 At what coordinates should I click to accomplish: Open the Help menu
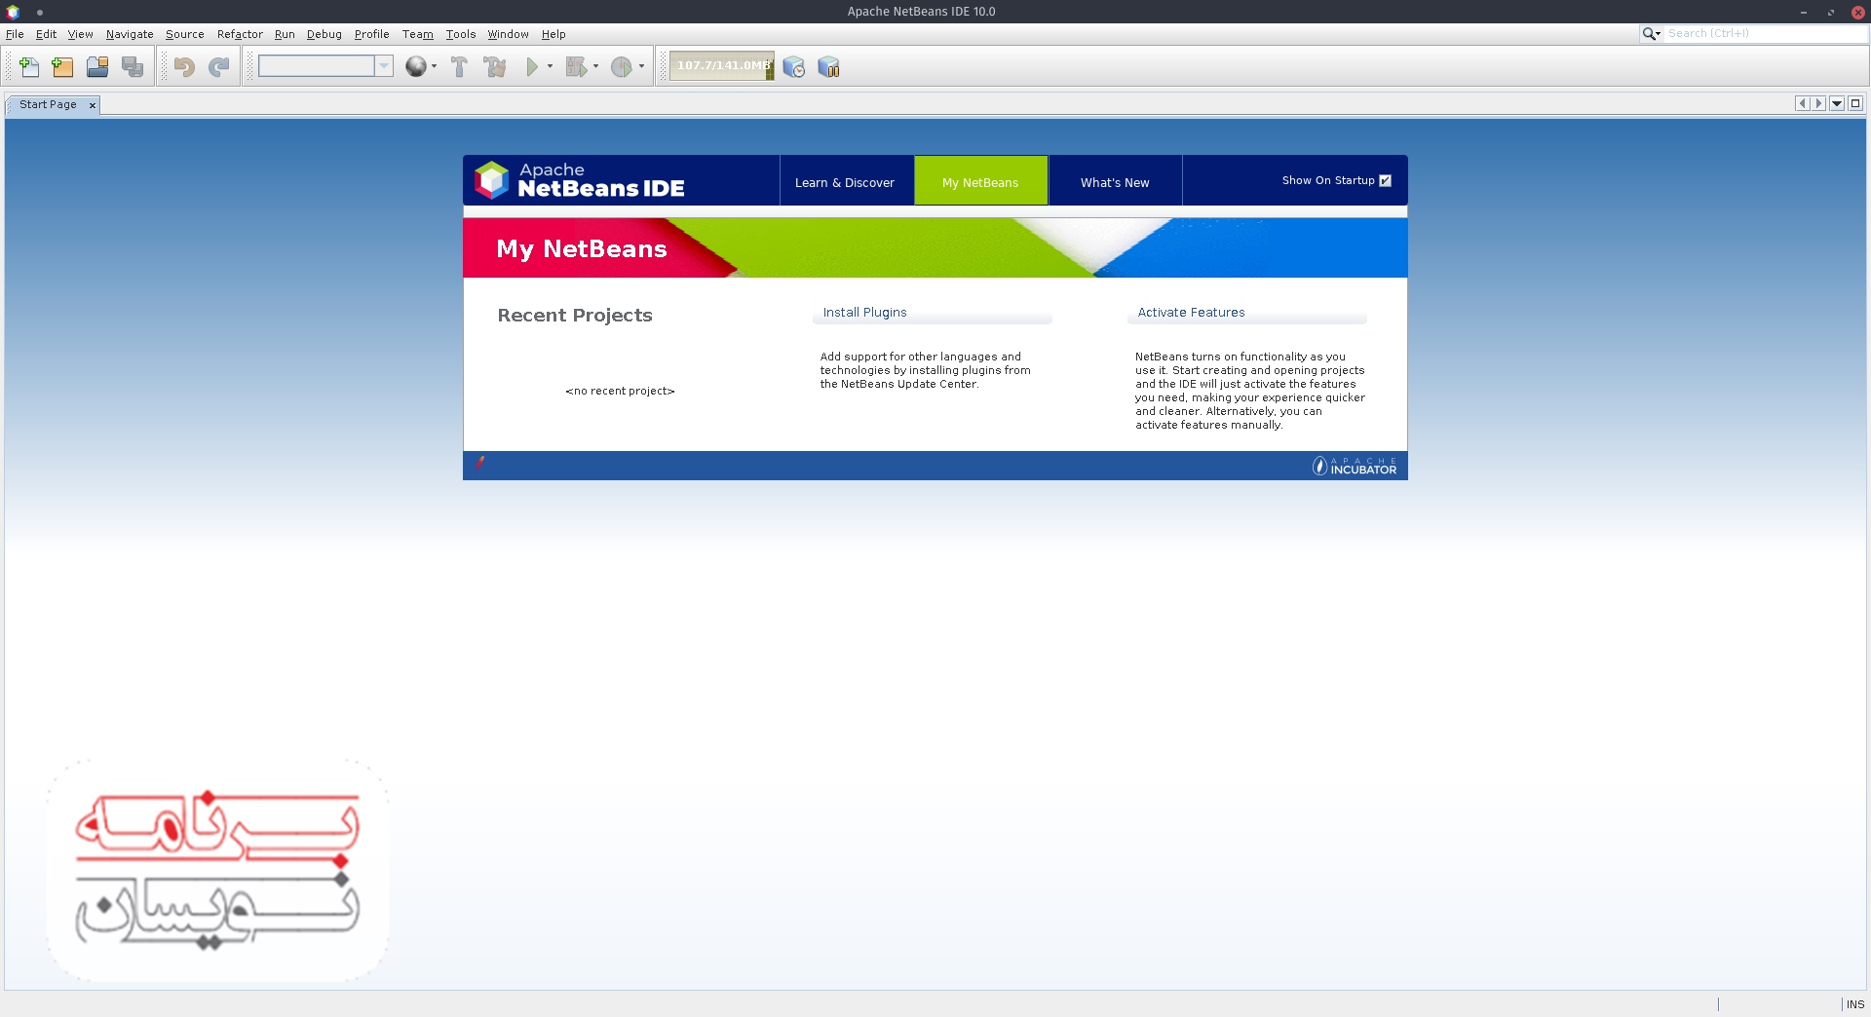554,34
